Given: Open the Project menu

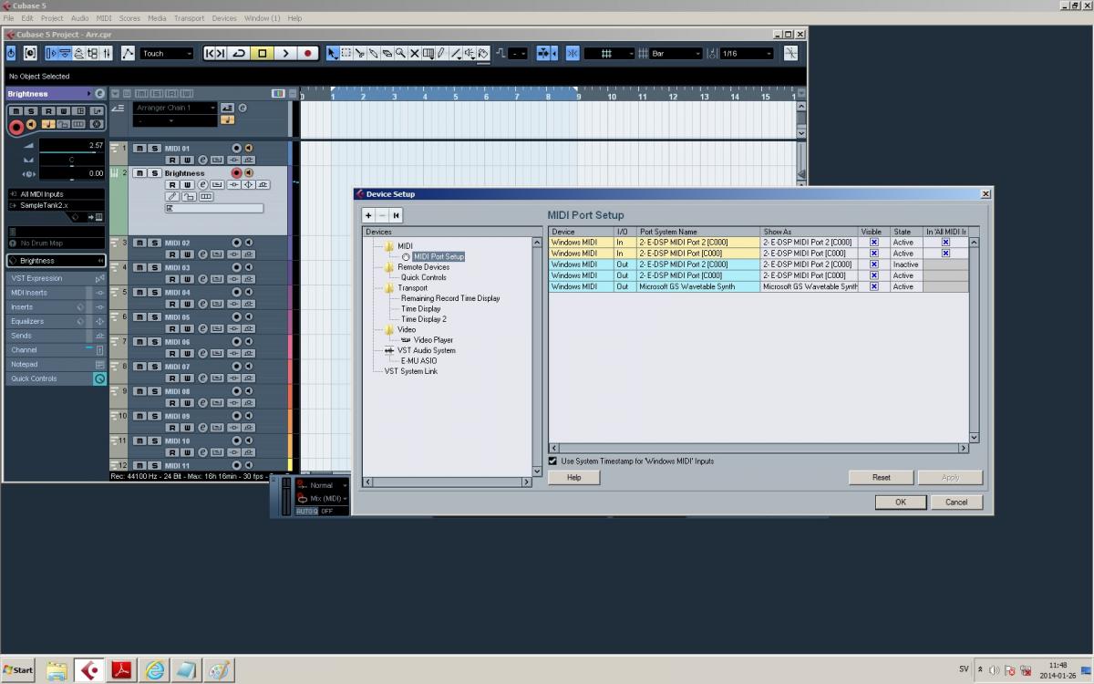Looking at the screenshot, I should (x=52, y=18).
